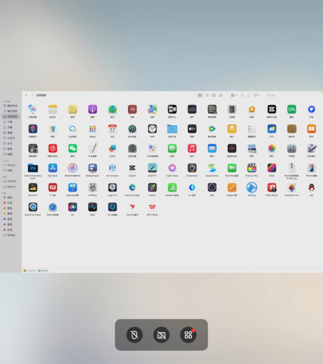Select 桌面 folder in sidebar
This screenshot has height=364, width=323.
[10, 132]
